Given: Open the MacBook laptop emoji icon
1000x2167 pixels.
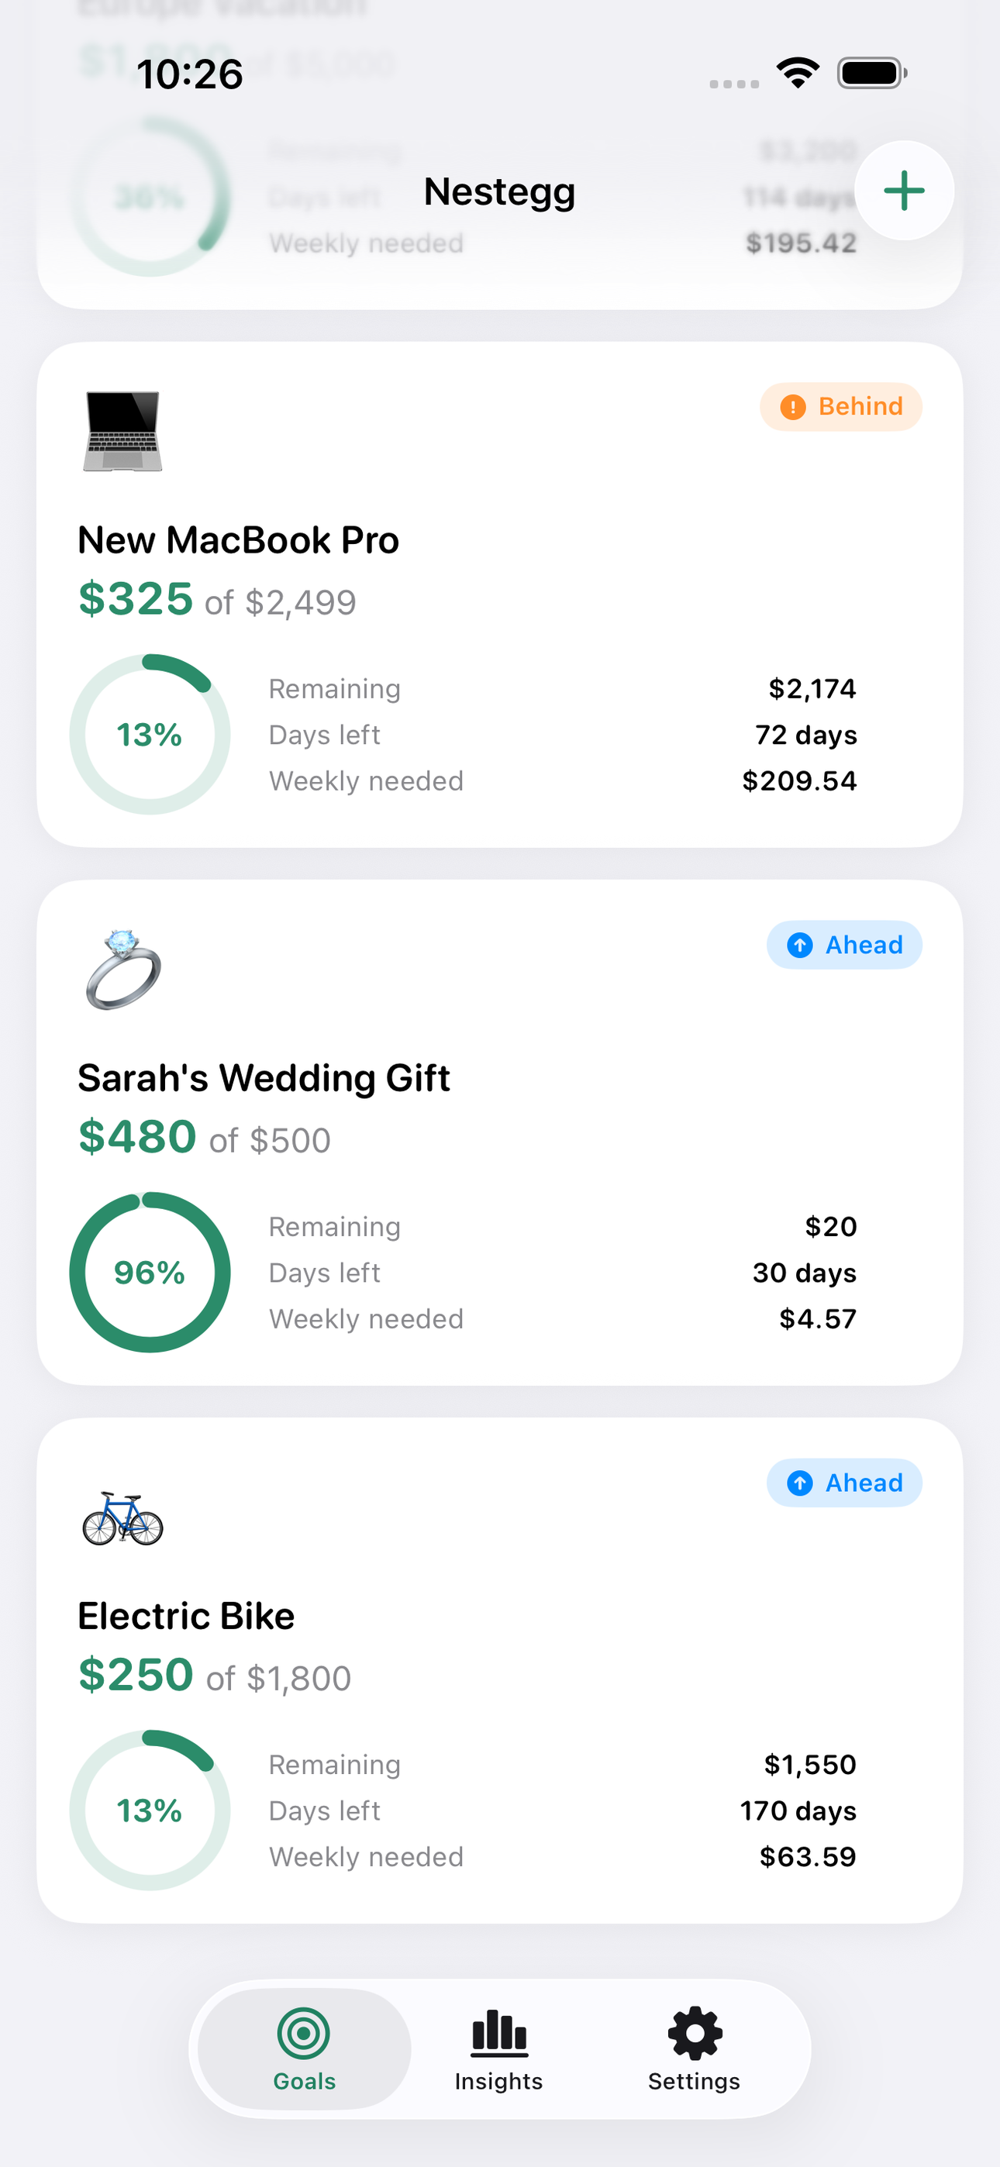Looking at the screenshot, I should (x=123, y=431).
